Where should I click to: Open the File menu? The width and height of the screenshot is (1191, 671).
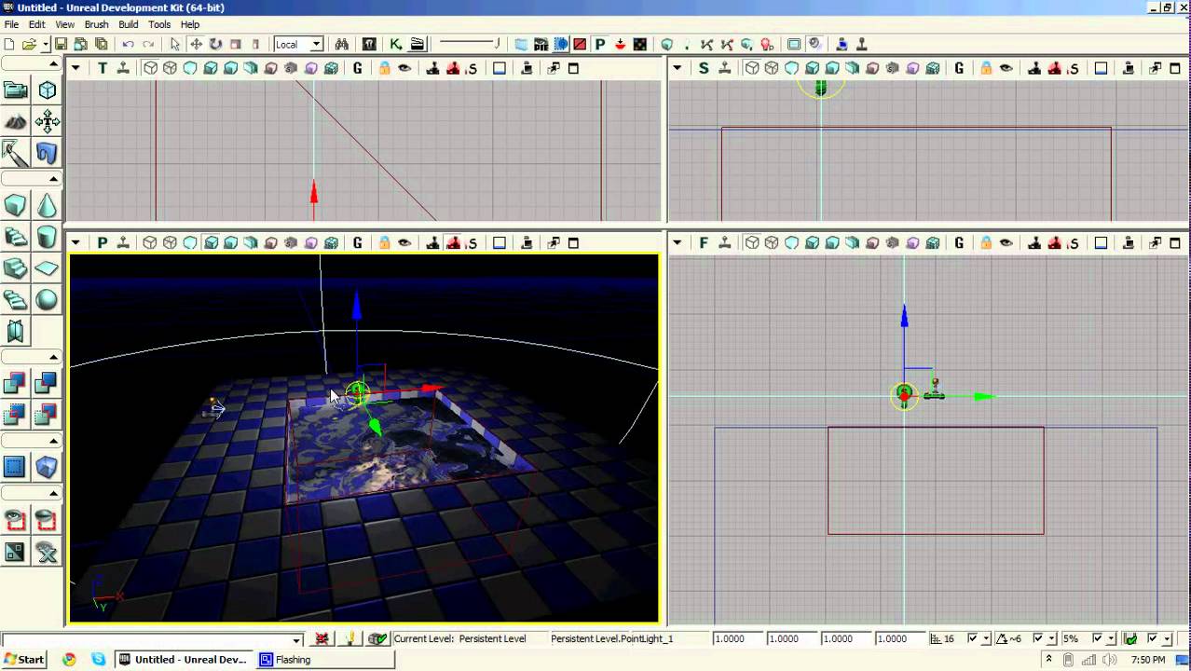click(x=11, y=24)
